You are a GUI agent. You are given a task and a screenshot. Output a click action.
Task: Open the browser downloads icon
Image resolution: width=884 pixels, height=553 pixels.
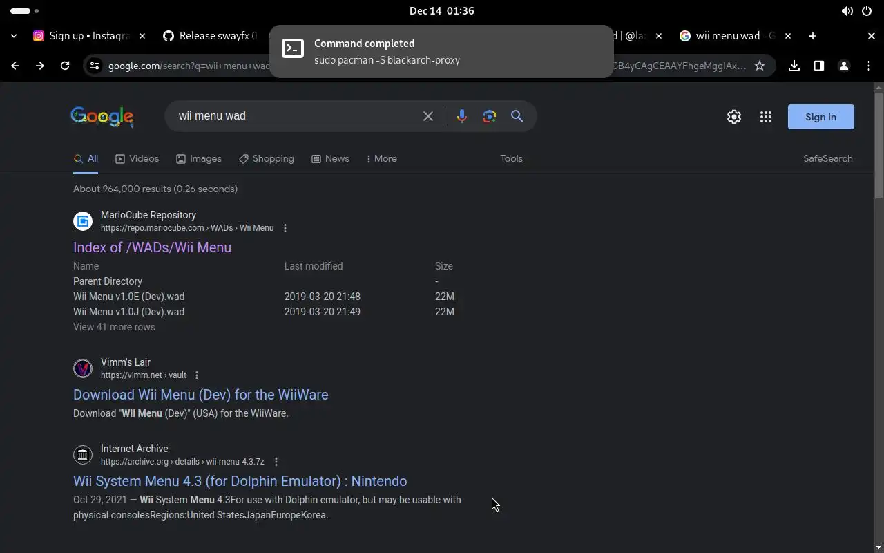[x=794, y=66]
